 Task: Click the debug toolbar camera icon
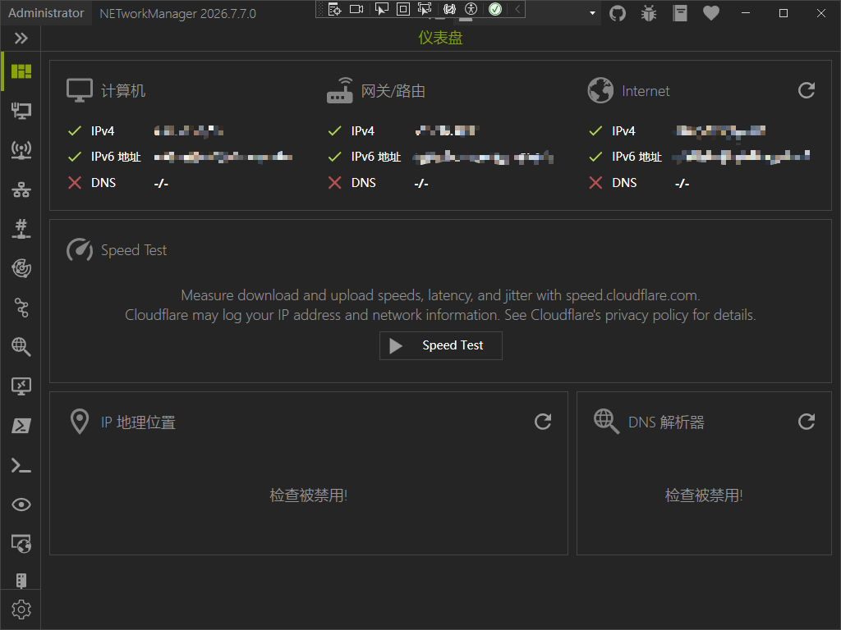point(356,9)
